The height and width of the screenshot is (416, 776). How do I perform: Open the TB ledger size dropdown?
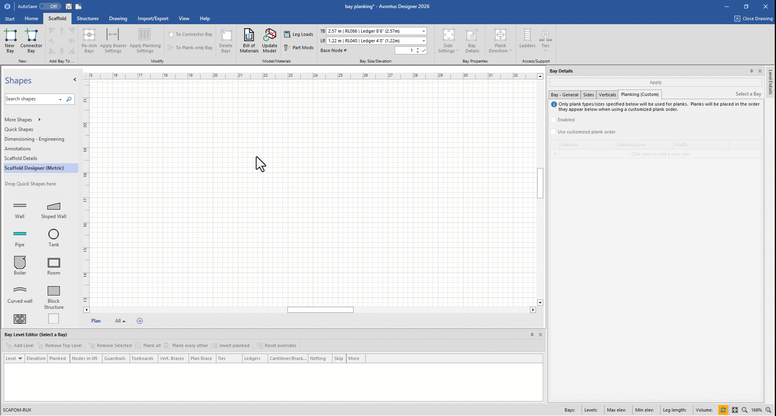coord(424,31)
